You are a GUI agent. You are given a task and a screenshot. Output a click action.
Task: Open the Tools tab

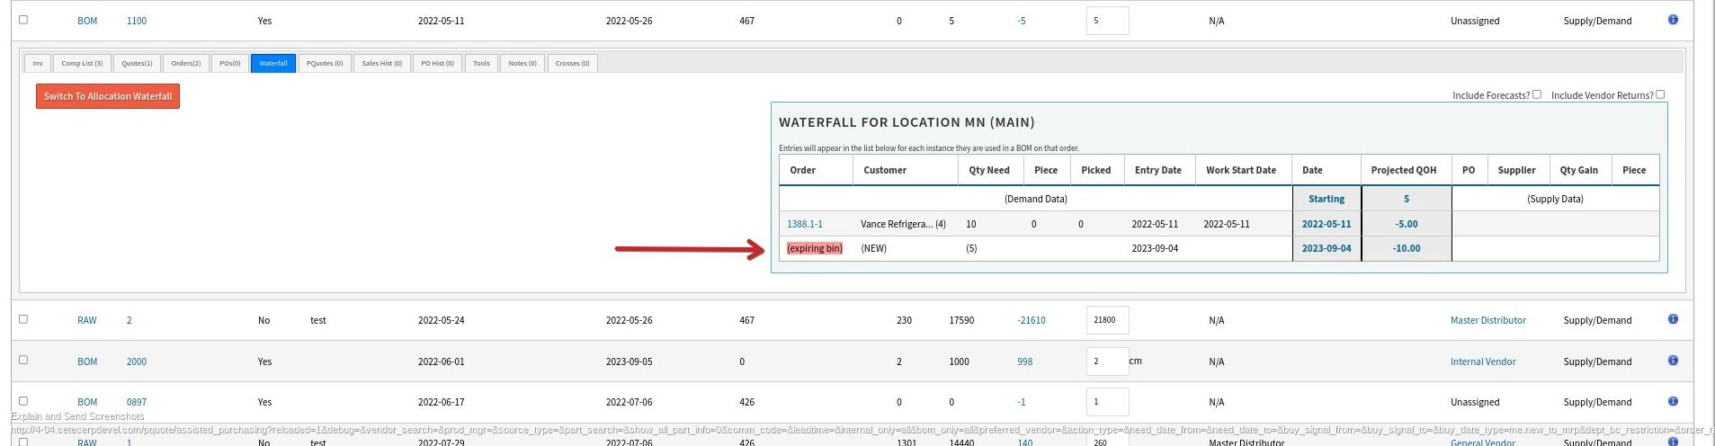pos(481,64)
